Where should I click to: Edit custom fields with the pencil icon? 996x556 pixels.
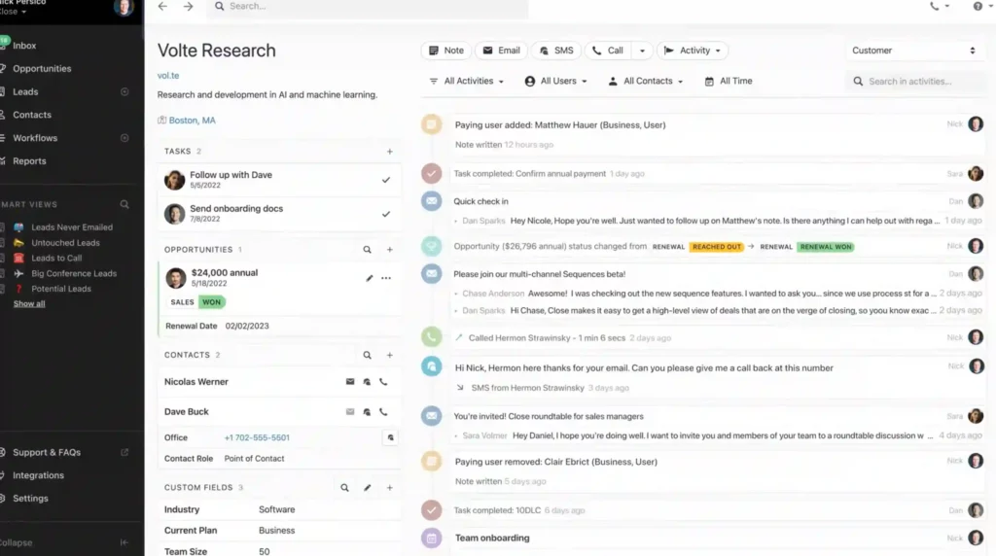(x=367, y=488)
